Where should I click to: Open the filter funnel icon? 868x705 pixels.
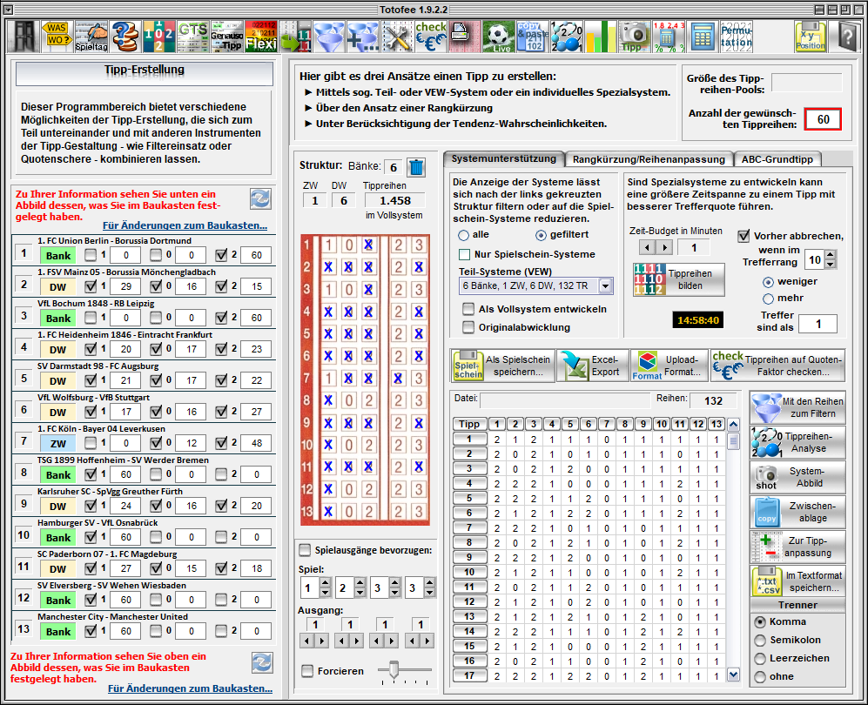pyautogui.click(x=329, y=37)
